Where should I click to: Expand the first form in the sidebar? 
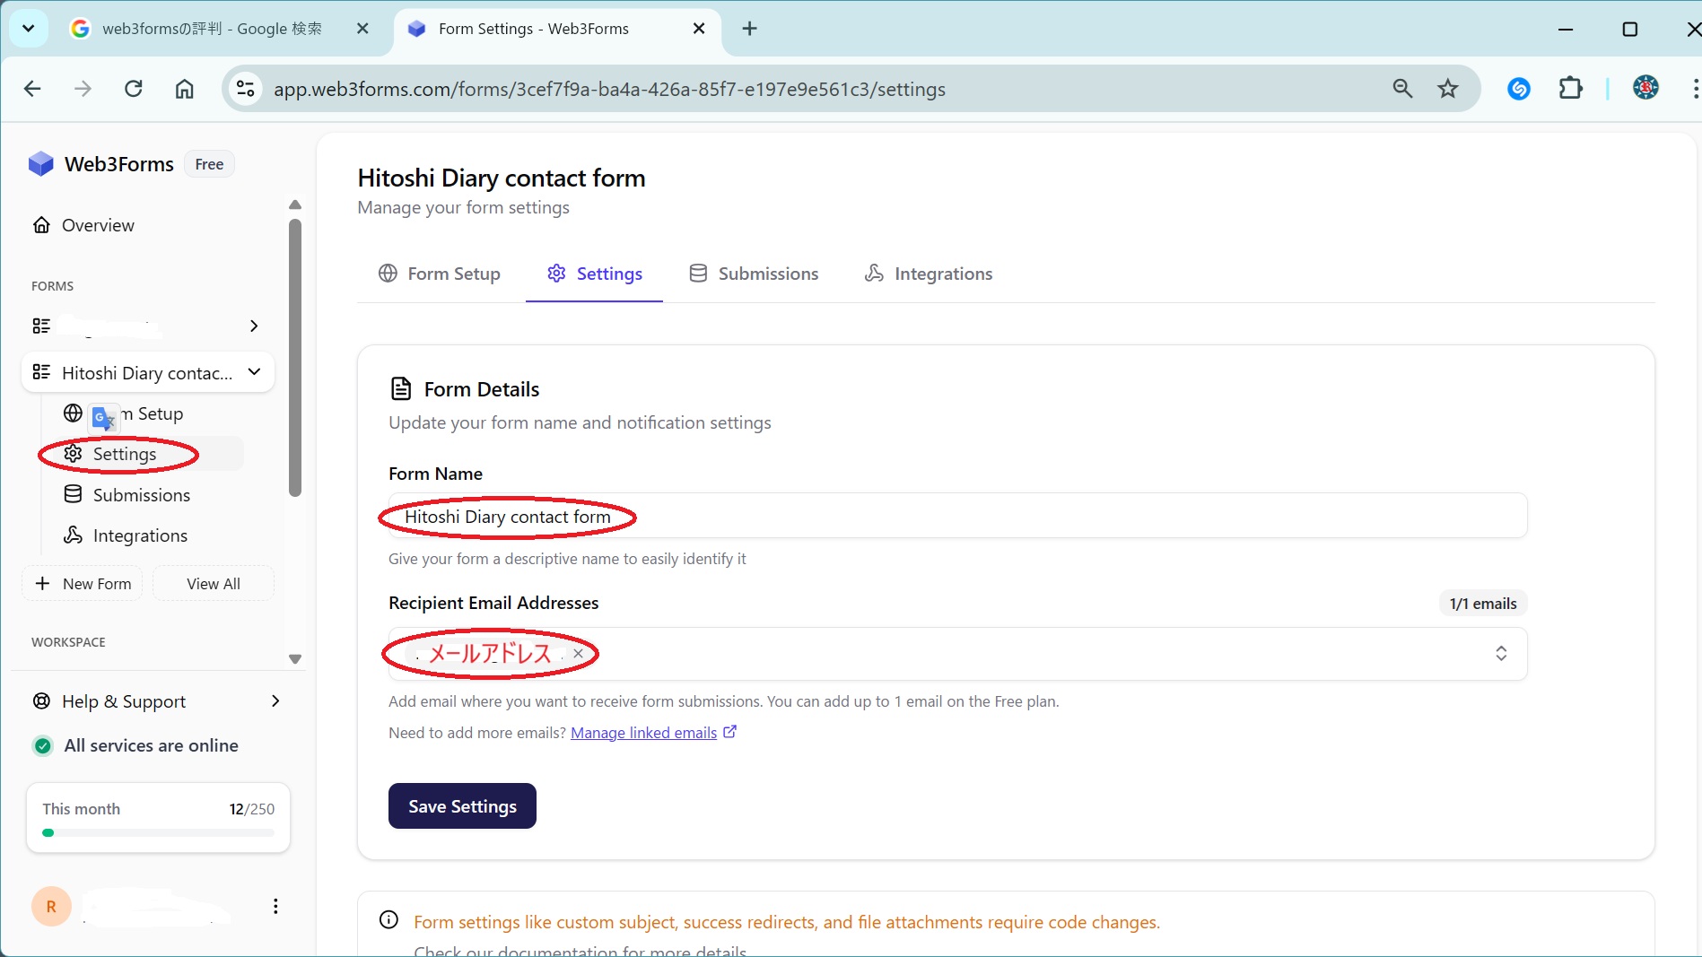[254, 326]
